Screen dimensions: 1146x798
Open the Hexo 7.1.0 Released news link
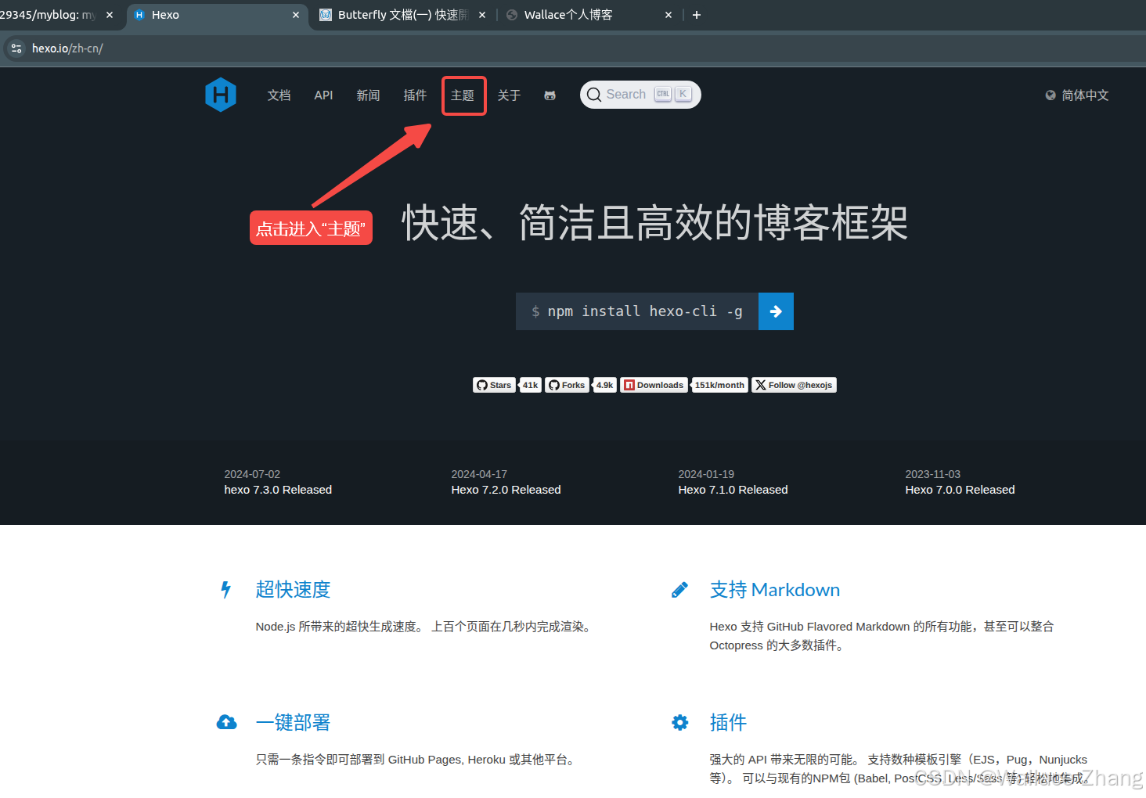coord(733,490)
